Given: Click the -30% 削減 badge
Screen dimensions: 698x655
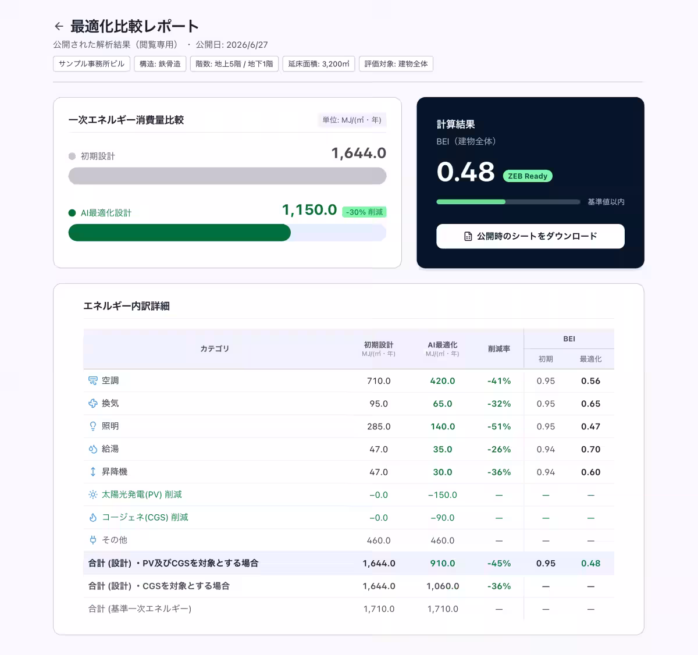Looking at the screenshot, I should 364,212.
